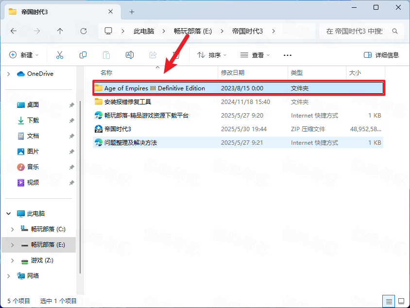Viewport: 410px width, 308px height.
Task: Click the paste clipboard icon
Action: point(106,55)
